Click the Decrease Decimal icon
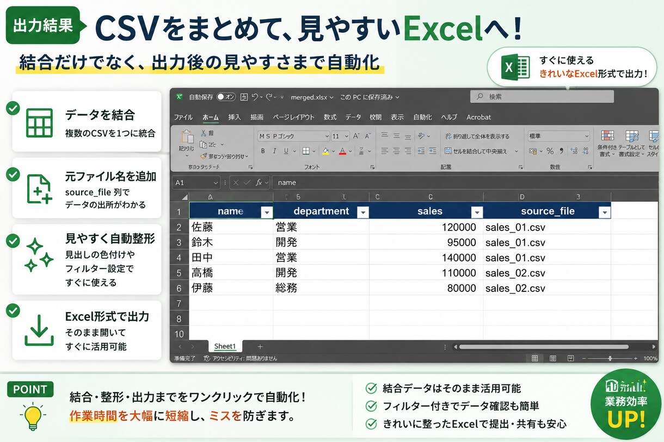This screenshot has width=664, height=442. click(x=585, y=151)
